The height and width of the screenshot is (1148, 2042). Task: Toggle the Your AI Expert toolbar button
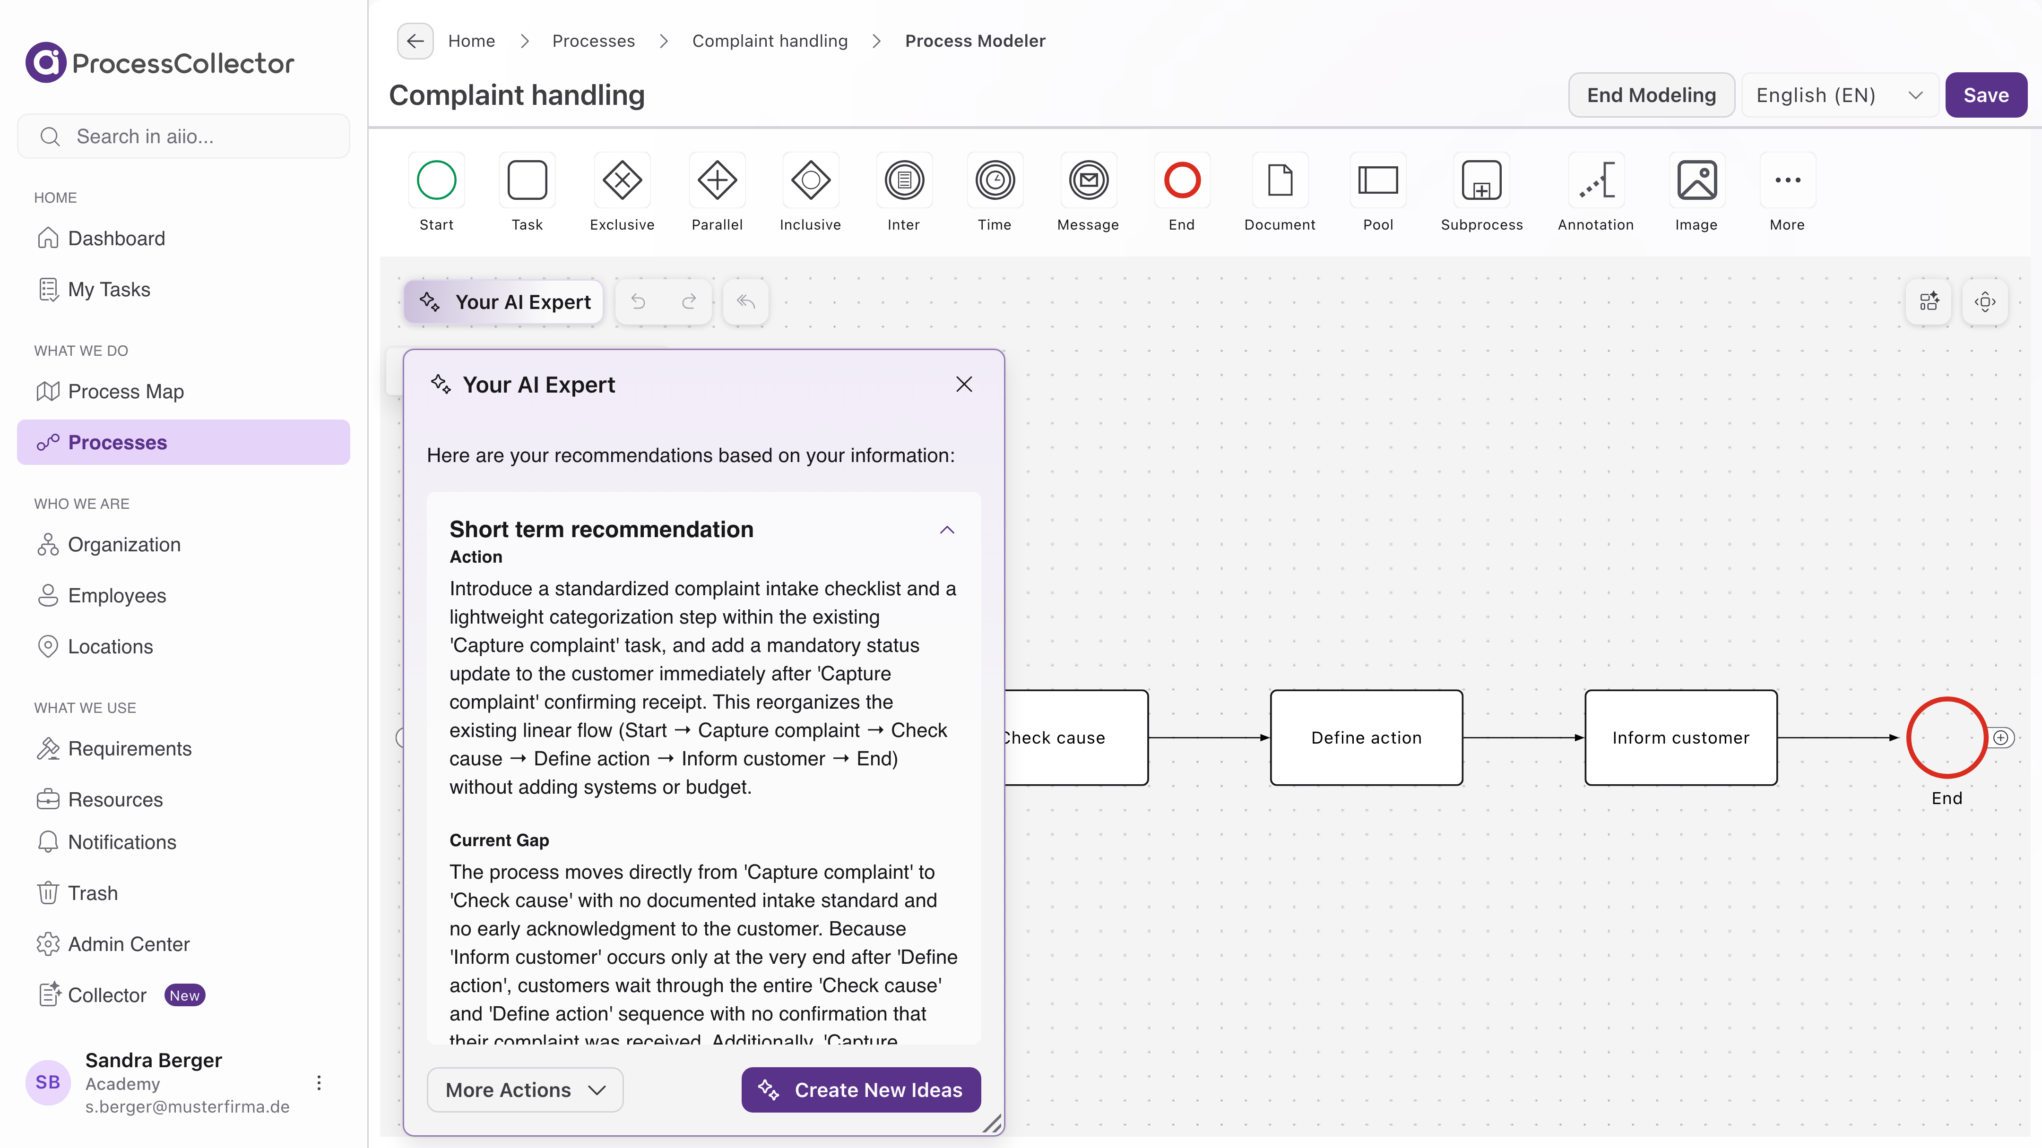click(504, 302)
